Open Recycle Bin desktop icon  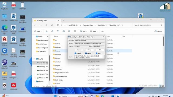[4, 6]
